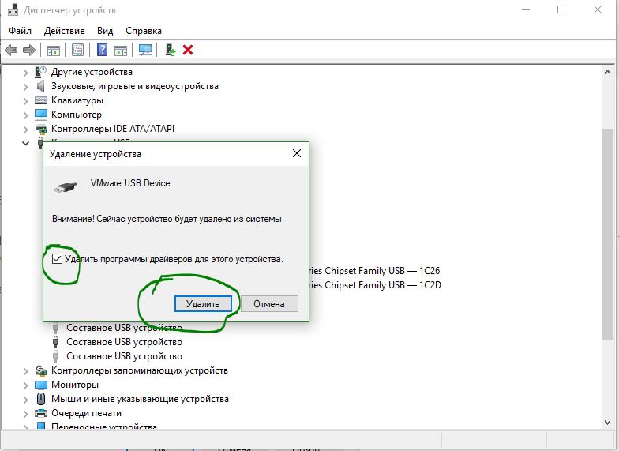Screen dimensions: 619x451
Task: Click the Back arrow toolbar icon
Action: tap(11, 51)
